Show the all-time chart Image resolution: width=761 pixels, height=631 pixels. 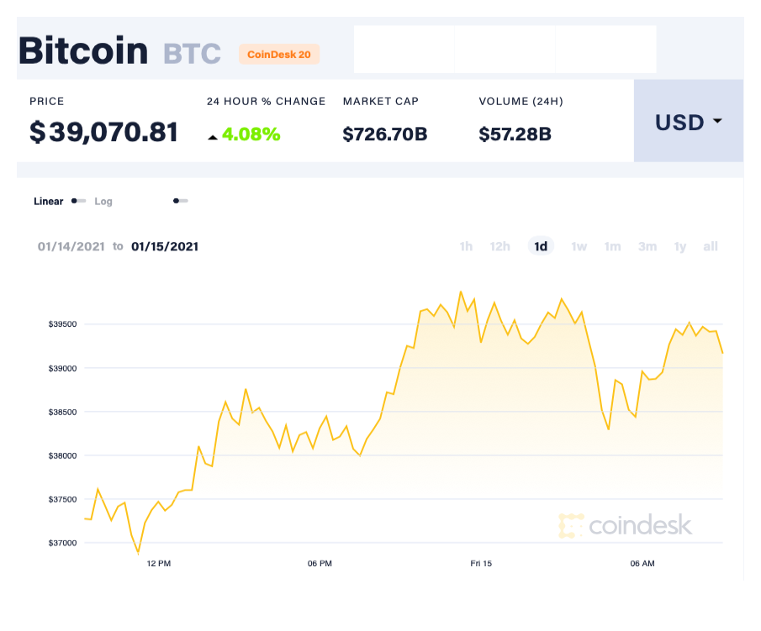pos(711,246)
